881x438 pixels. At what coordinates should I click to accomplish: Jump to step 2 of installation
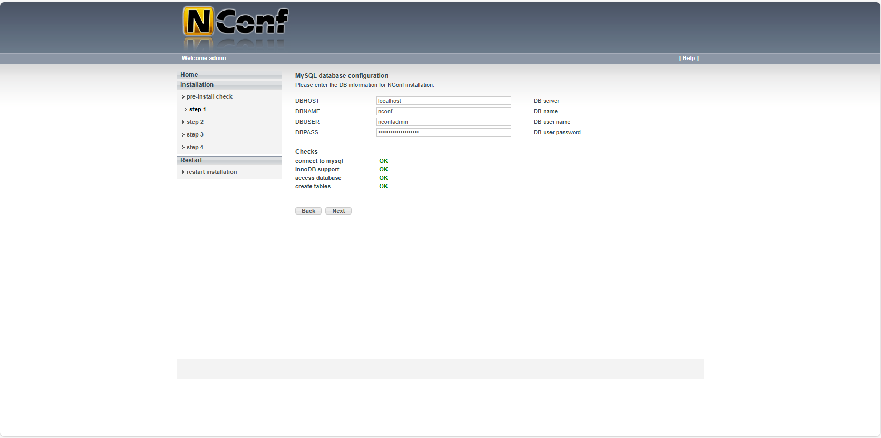(x=195, y=122)
